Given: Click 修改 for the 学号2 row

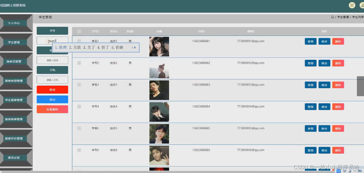Looking at the screenshot, I should click(324, 63).
